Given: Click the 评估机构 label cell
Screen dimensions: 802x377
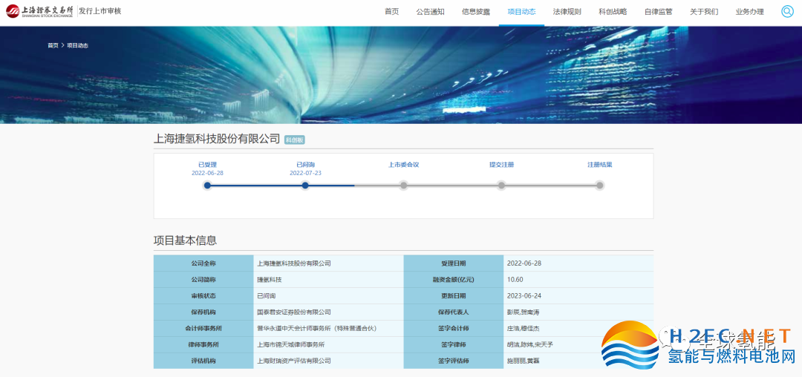Looking at the screenshot, I should (203, 361).
